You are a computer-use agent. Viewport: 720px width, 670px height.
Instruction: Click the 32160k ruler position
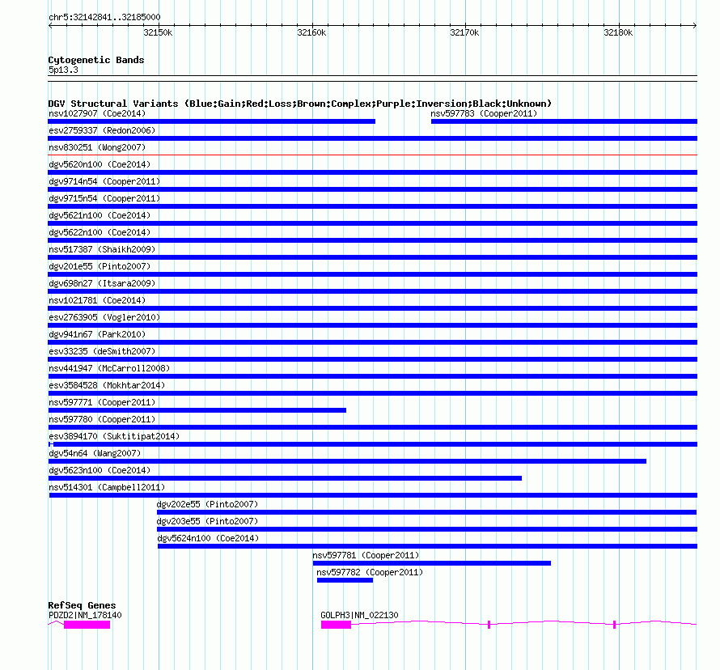tap(311, 32)
